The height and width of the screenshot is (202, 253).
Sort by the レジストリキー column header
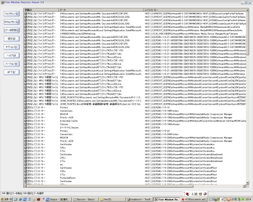pos(195,10)
